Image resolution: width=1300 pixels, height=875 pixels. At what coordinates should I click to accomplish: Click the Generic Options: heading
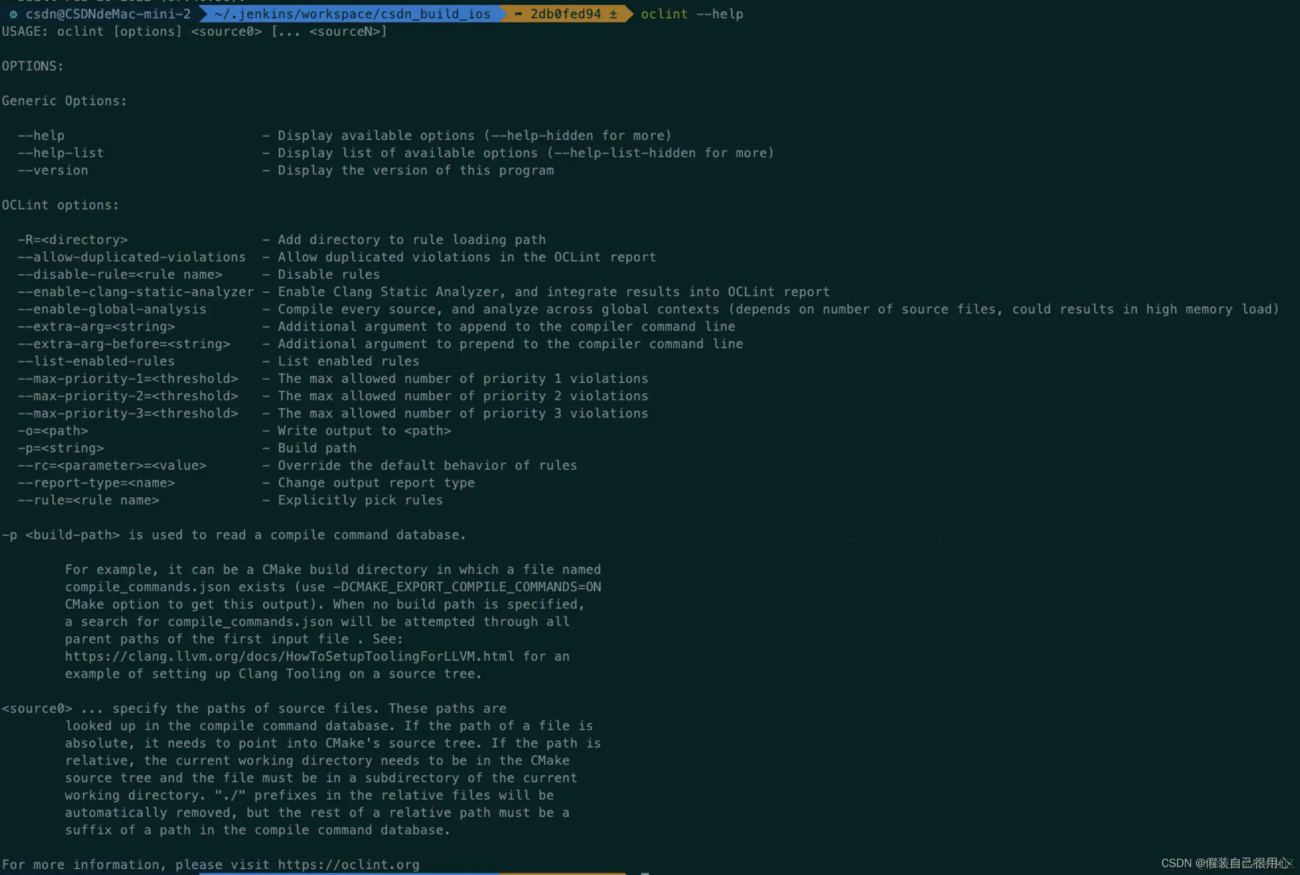[x=64, y=101]
